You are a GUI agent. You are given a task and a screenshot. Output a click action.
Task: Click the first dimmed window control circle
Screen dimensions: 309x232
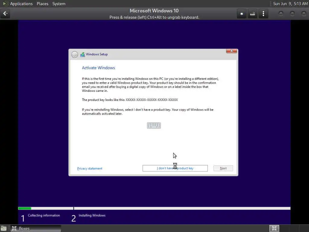[x=281, y=14]
